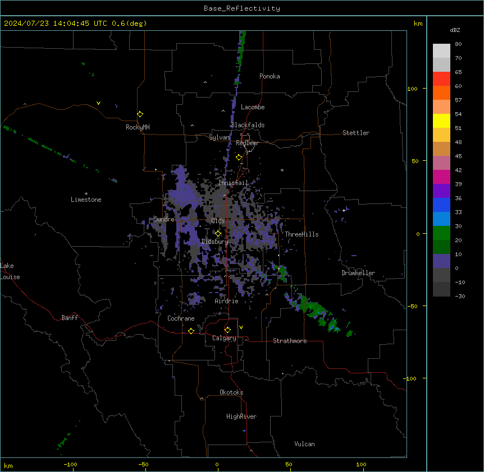Click the Base_Reflectivity title
The height and width of the screenshot is (472, 484).
click(242, 8)
